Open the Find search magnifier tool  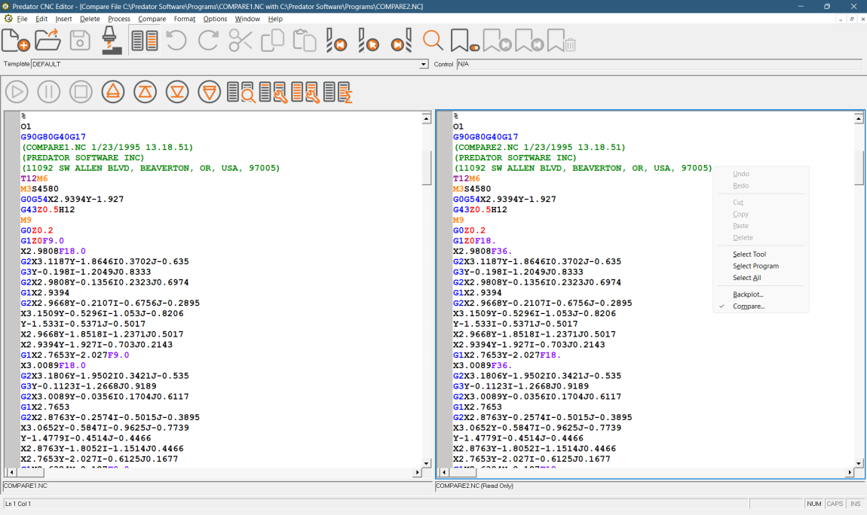pos(432,40)
